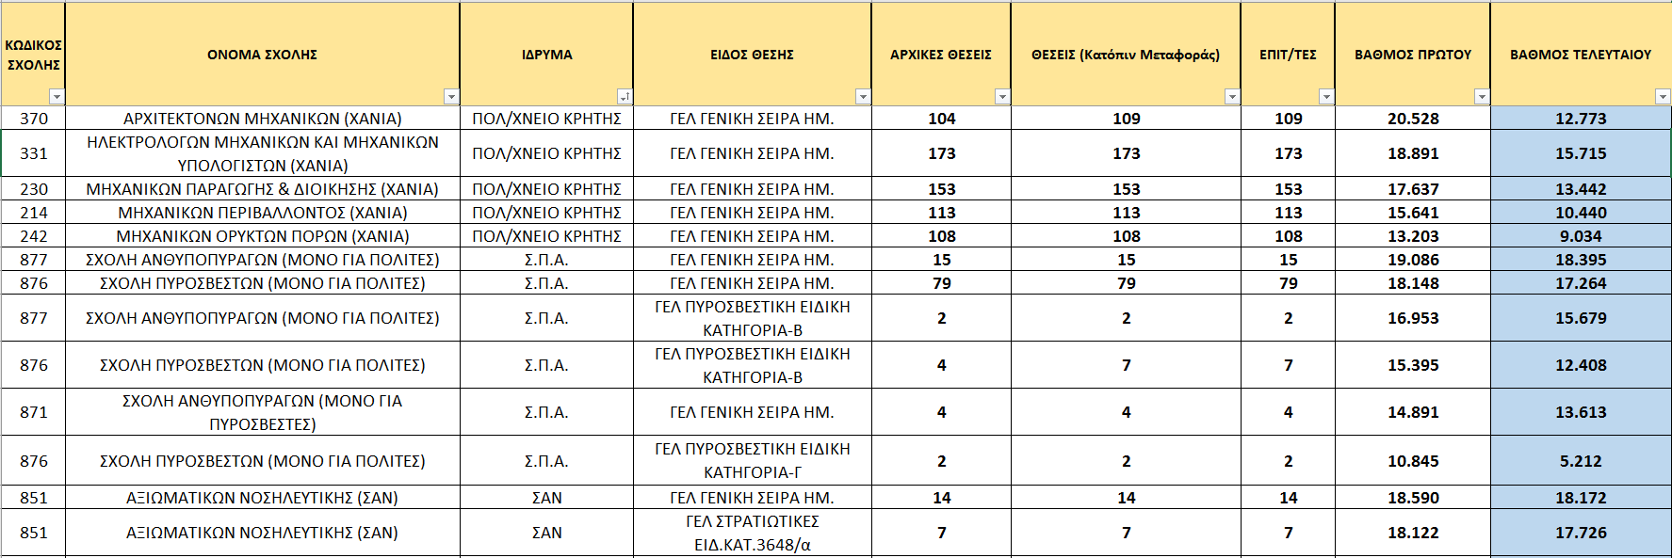Click last grade value 9.034
1672x558 pixels.
[1581, 236]
